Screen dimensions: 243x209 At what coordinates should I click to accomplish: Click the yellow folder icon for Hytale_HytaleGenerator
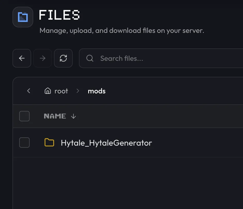click(x=49, y=142)
